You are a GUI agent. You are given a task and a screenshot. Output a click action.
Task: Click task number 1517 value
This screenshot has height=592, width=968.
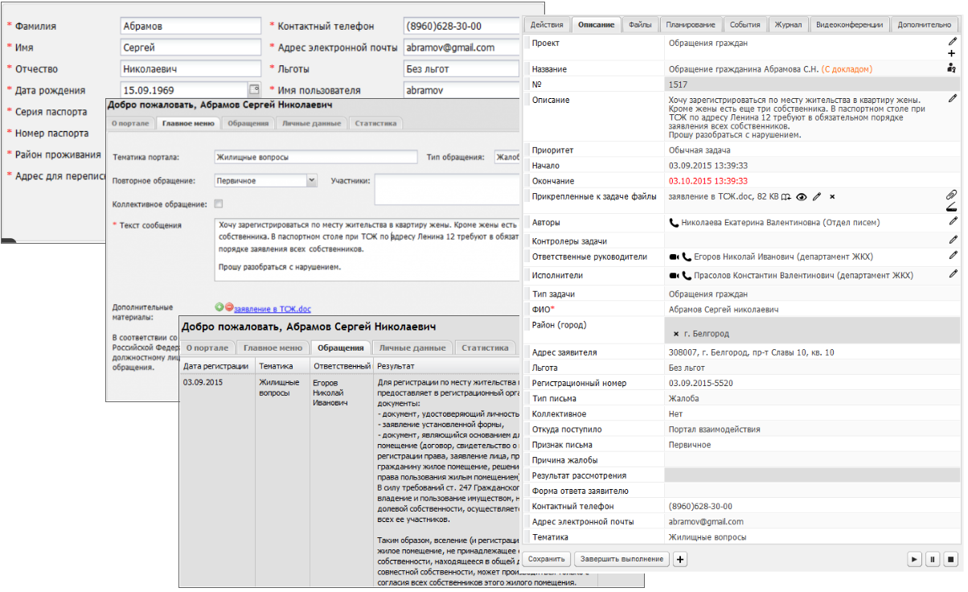pyautogui.click(x=679, y=84)
